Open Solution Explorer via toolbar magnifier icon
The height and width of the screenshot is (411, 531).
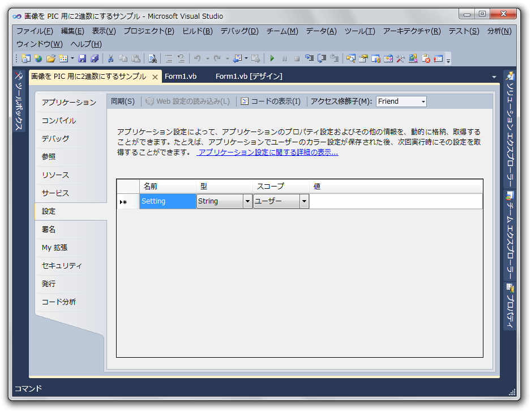tap(350, 58)
